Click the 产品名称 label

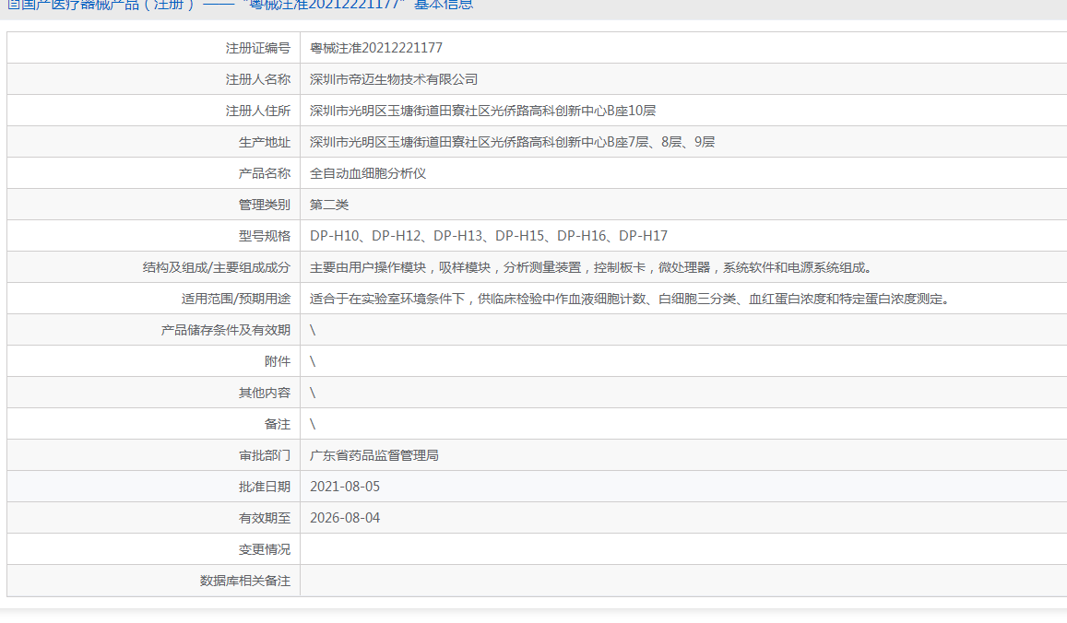264,172
